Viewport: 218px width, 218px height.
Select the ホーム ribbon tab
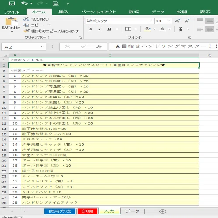tap(39, 12)
